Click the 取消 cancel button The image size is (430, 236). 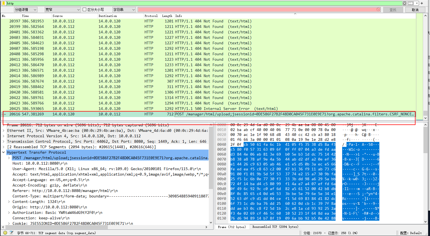click(415, 10)
